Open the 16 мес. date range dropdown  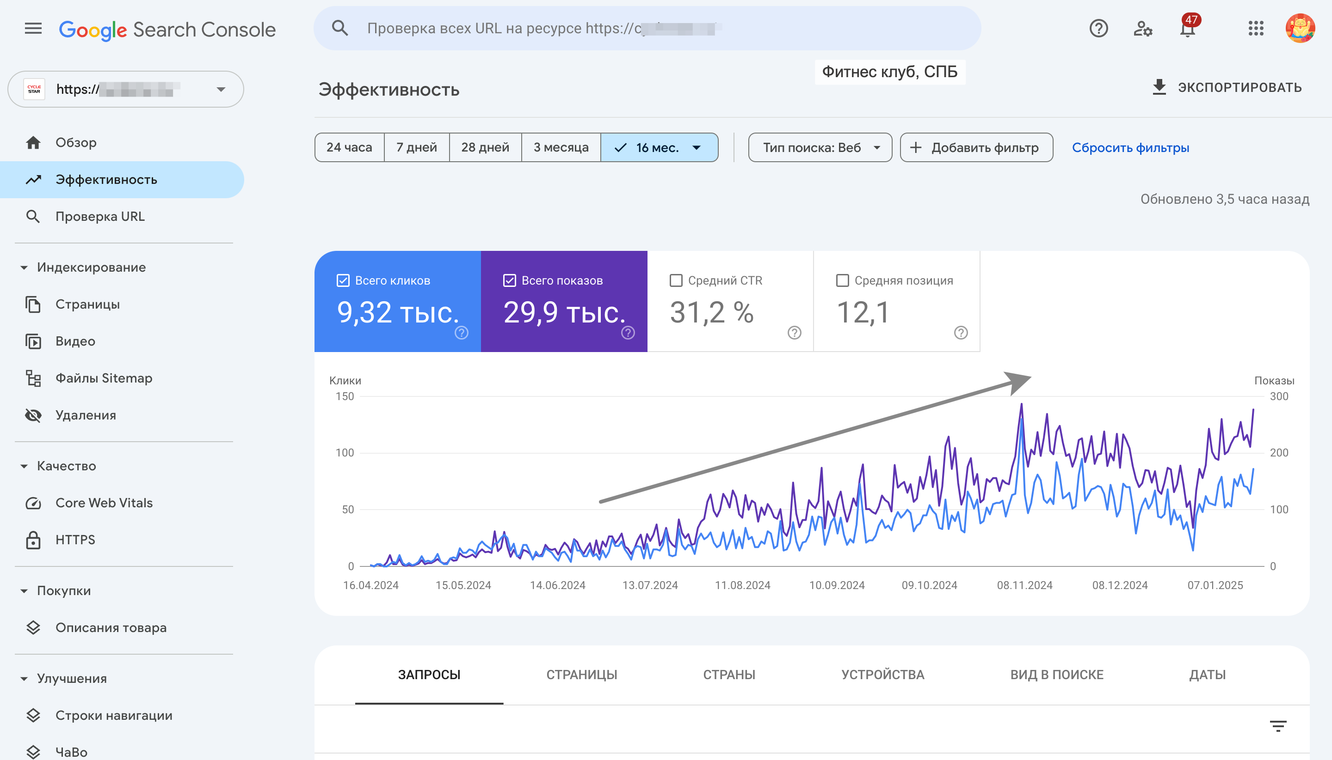point(659,148)
